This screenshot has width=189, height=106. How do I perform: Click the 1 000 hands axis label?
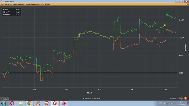click(x=164, y=89)
